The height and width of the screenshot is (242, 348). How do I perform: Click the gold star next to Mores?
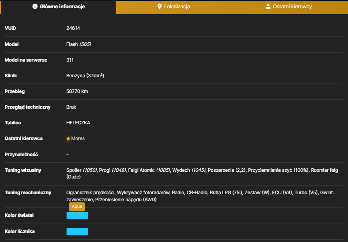point(68,138)
